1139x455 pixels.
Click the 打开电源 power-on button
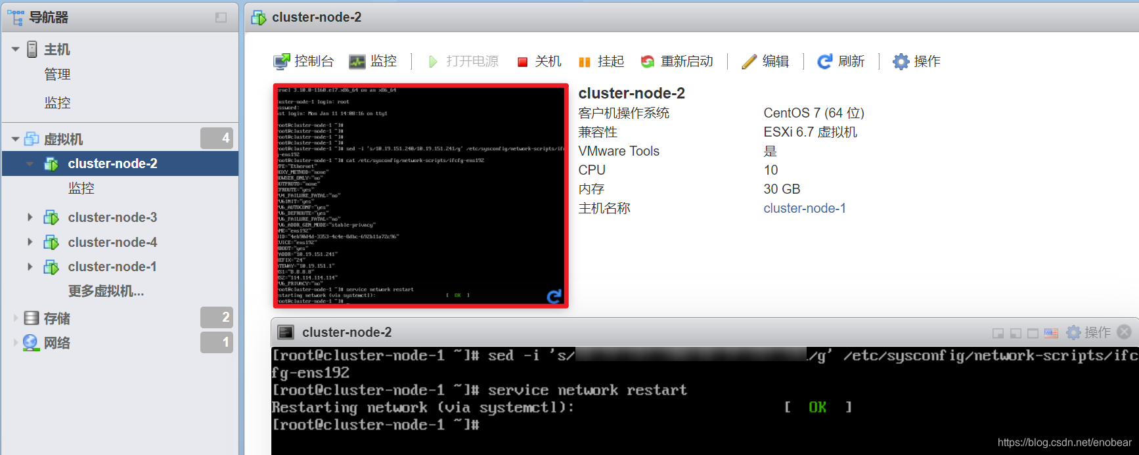coord(463,61)
